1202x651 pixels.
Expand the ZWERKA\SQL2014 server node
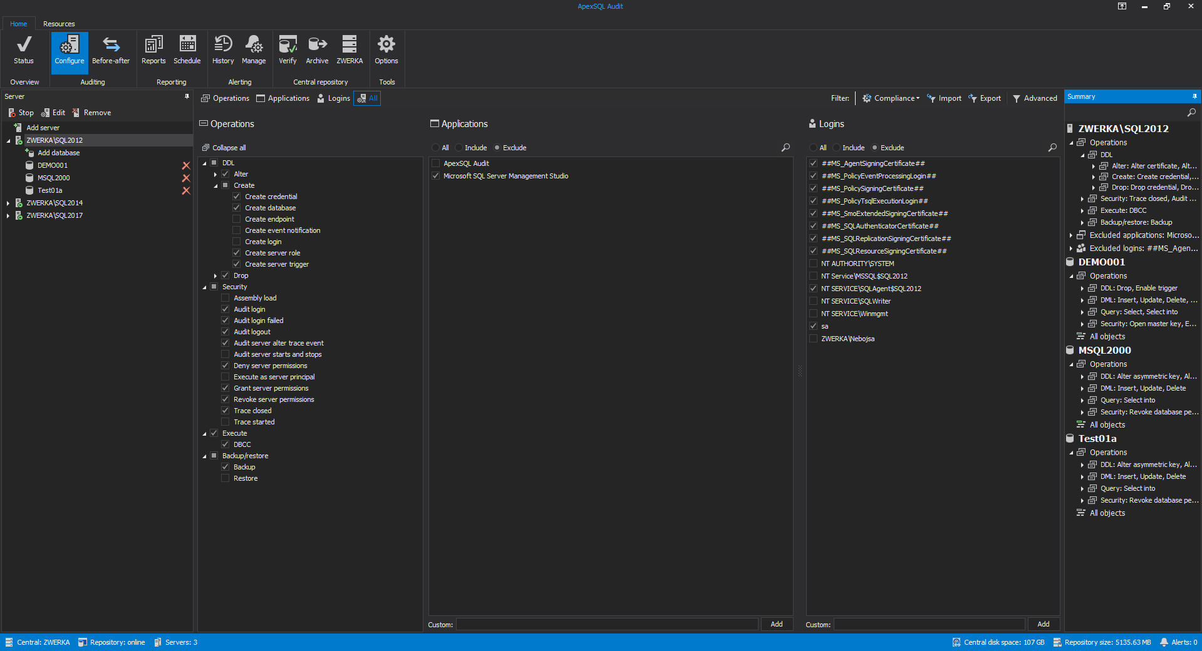8,203
